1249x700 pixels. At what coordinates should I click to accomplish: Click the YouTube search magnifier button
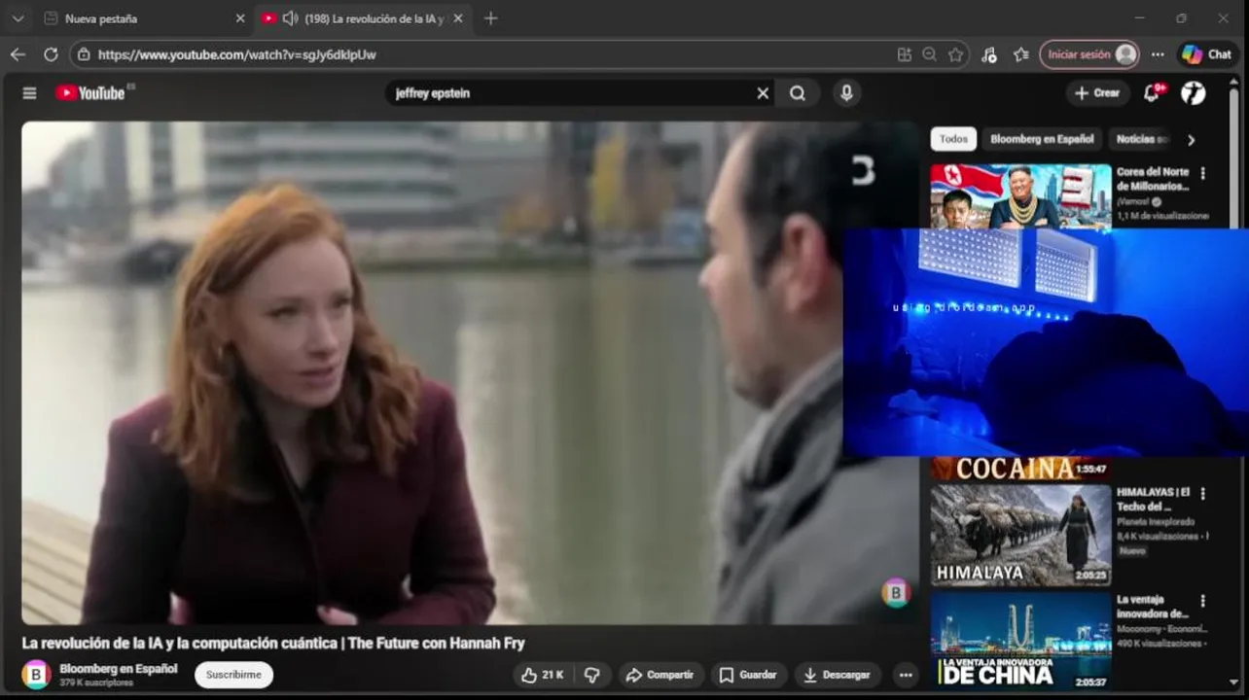click(x=798, y=93)
